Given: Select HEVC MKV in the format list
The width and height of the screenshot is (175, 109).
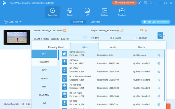Looking at the screenshot, I should pyautogui.click(x=44, y=95).
